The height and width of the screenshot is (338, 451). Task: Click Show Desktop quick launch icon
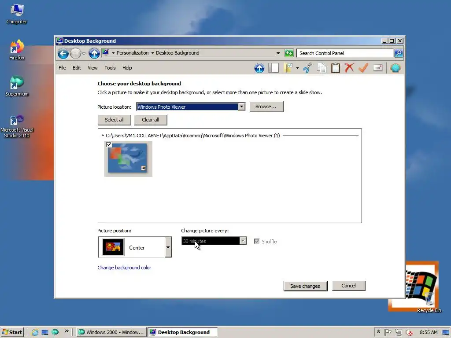pyautogui.click(x=45, y=332)
